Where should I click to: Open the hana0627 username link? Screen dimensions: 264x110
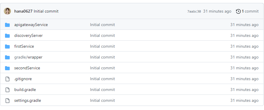[23, 11]
